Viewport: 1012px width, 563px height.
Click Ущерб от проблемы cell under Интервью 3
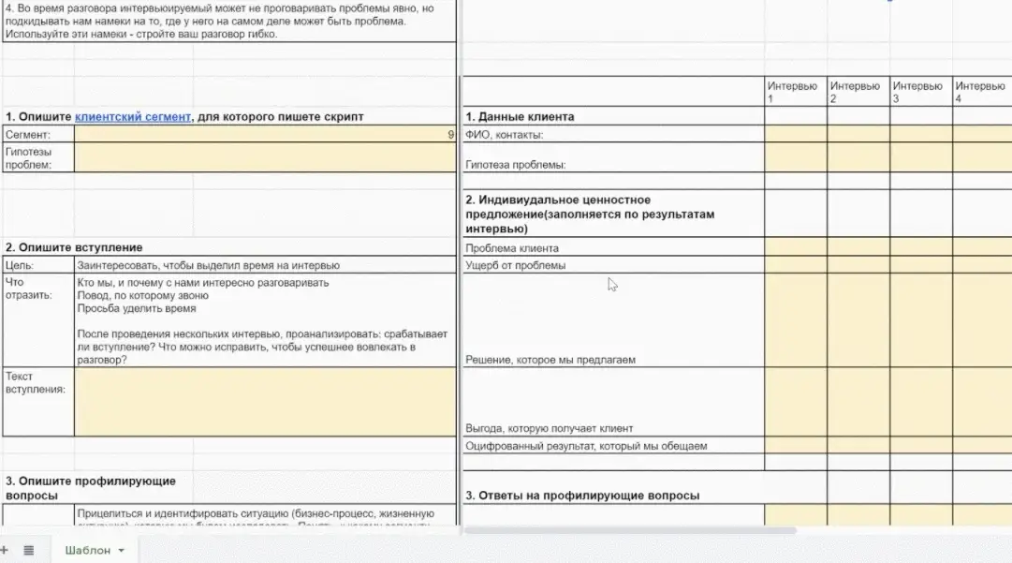point(921,265)
